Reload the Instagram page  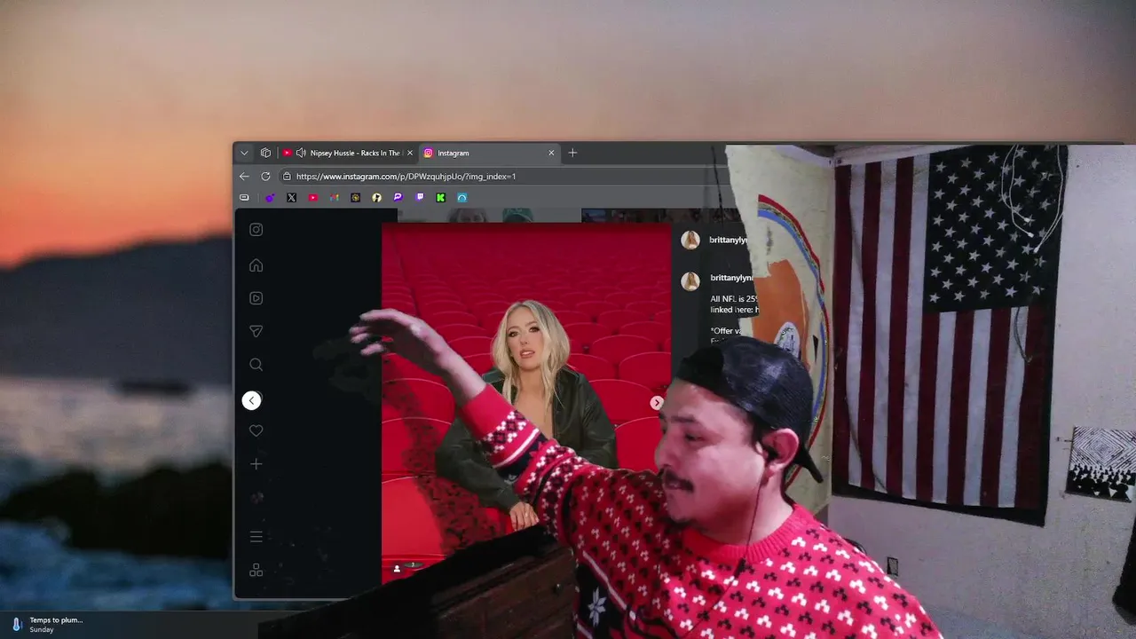click(265, 176)
